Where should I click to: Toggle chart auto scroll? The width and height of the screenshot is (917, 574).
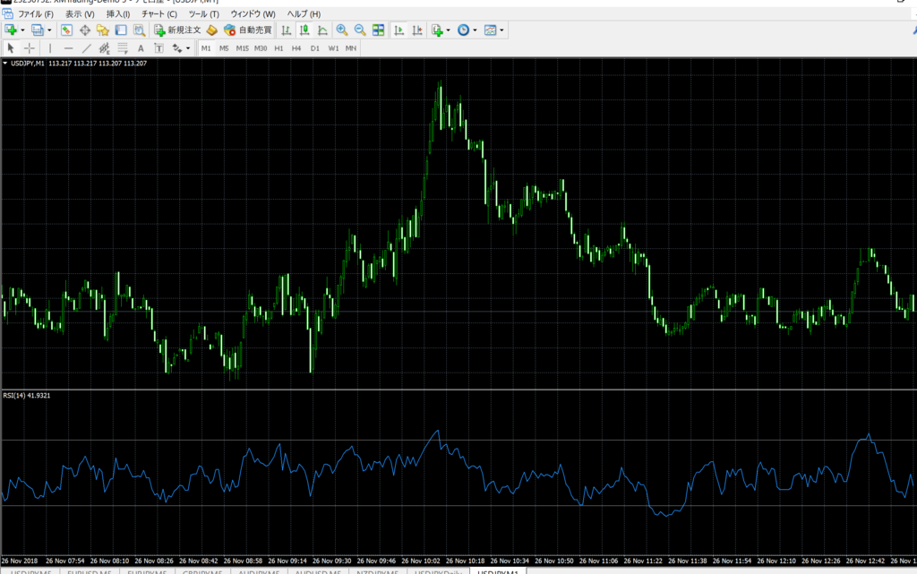pos(399,30)
